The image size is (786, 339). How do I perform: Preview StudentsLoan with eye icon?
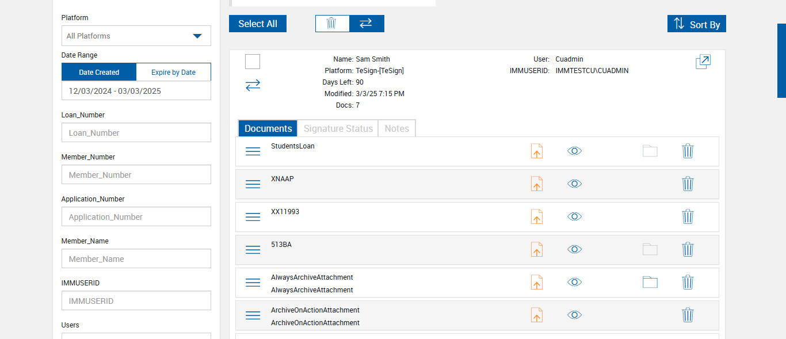coord(574,151)
